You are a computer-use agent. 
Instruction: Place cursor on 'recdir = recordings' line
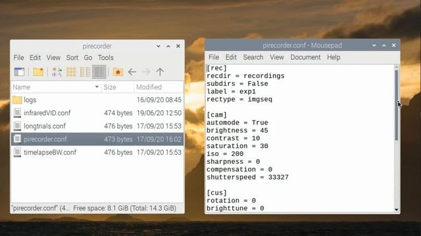pos(245,76)
